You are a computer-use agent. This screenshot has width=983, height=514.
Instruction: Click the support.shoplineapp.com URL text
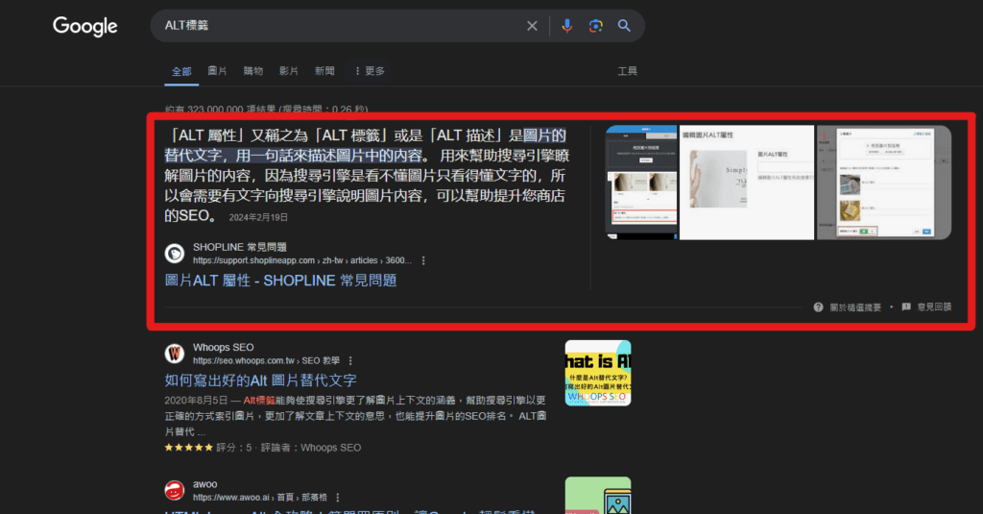302,260
